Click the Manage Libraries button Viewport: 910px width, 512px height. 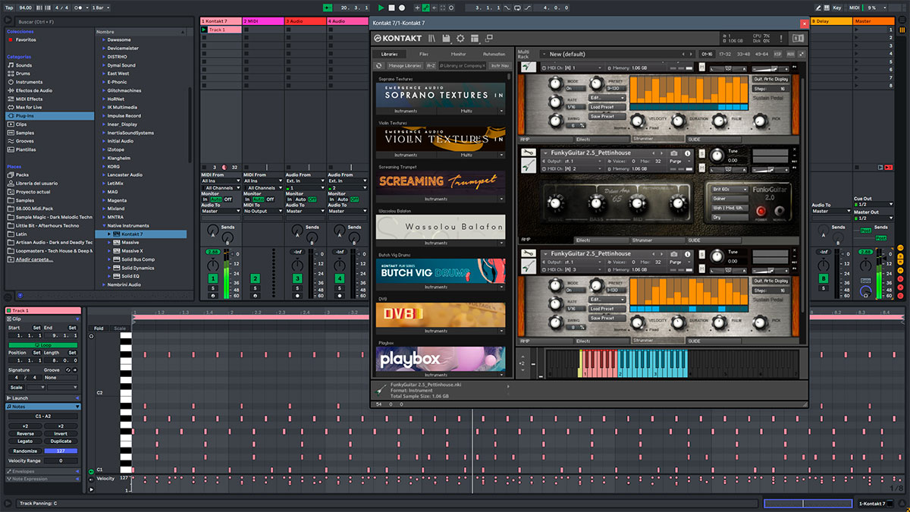pos(405,66)
